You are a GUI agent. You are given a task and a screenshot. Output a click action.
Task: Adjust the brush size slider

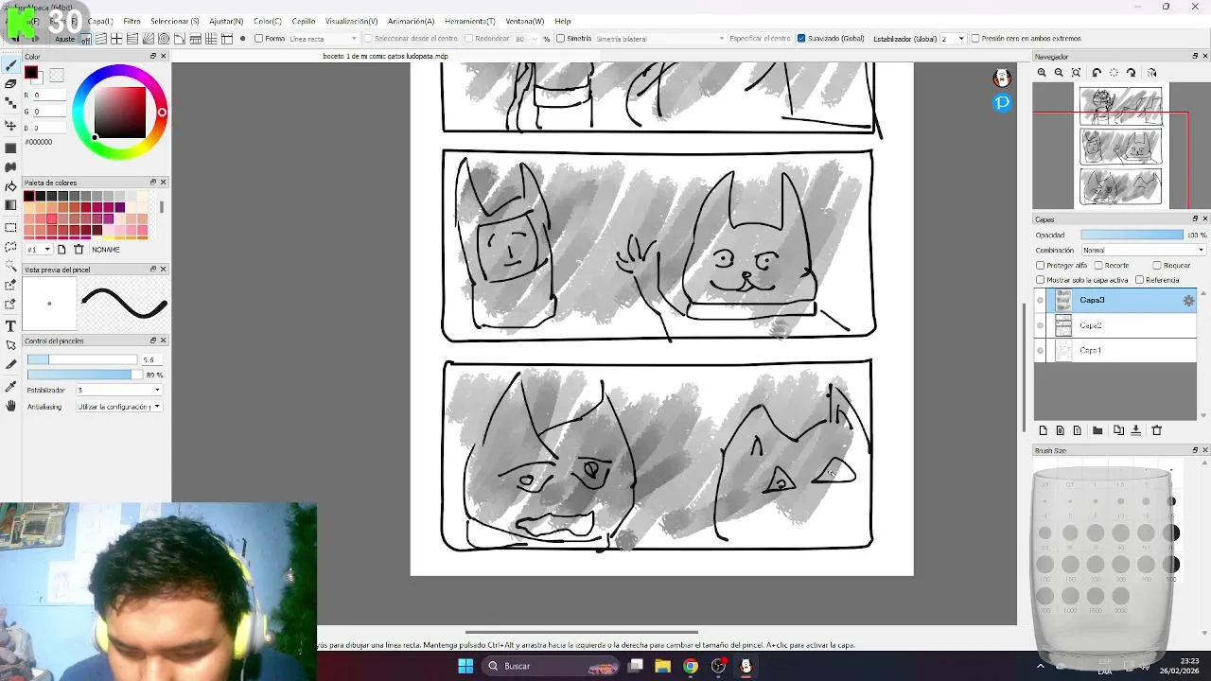81,359
